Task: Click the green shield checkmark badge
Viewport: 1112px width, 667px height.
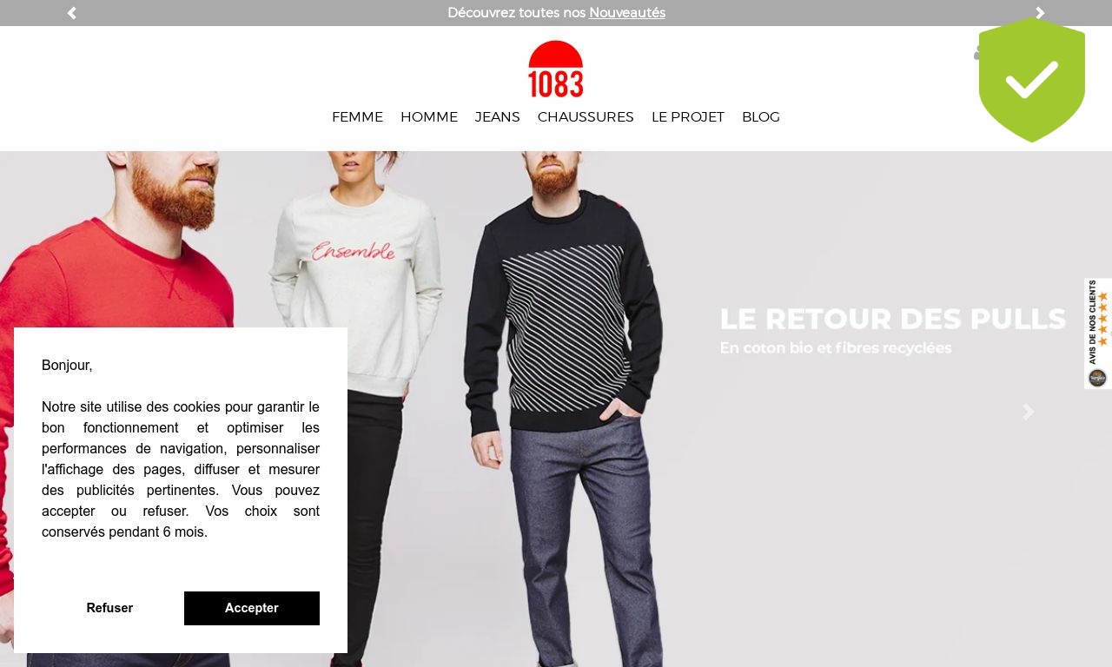Action: pyautogui.click(x=1032, y=80)
